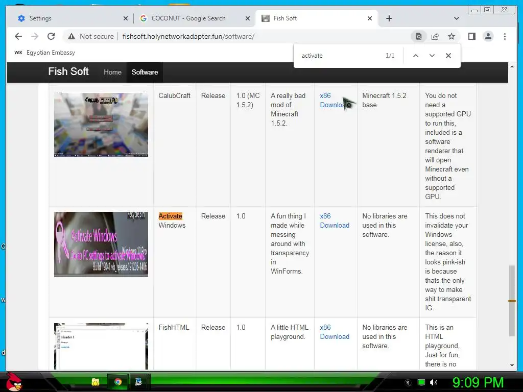Jump to next find result
This screenshot has width=523, height=392.
(x=432, y=56)
